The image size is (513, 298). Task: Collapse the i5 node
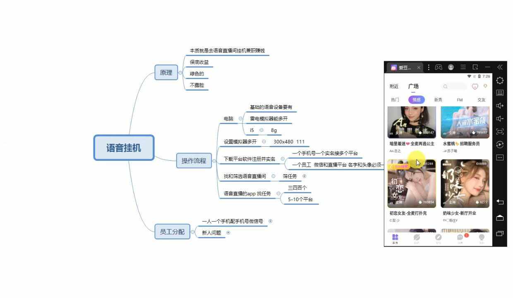261,130
